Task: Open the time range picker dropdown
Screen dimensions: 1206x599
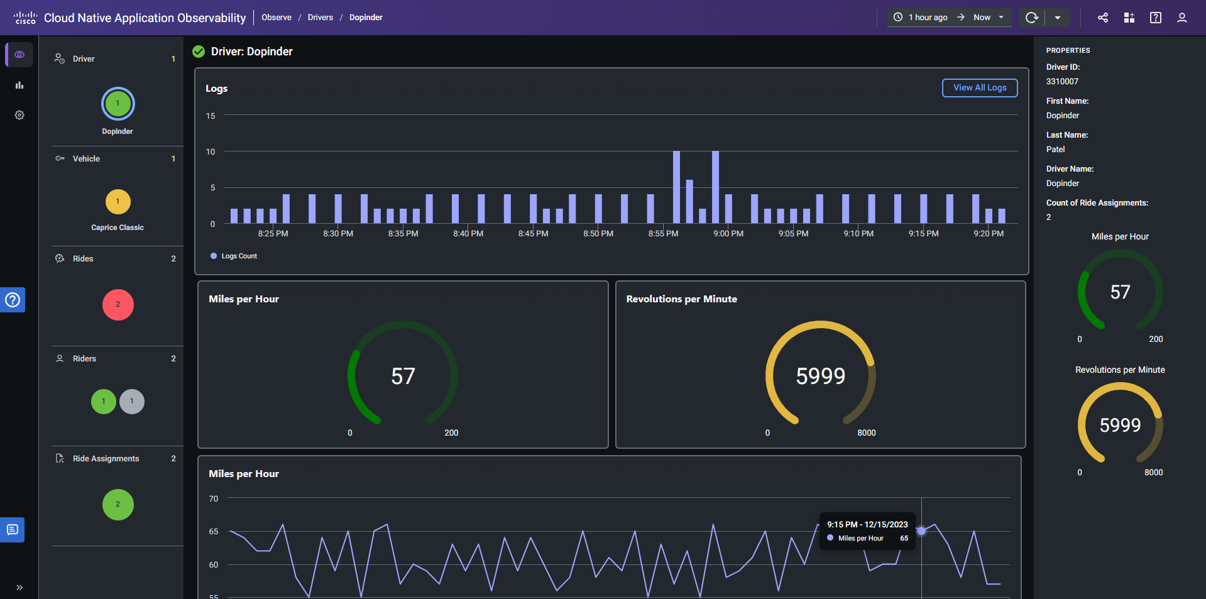Action: [x=949, y=18]
